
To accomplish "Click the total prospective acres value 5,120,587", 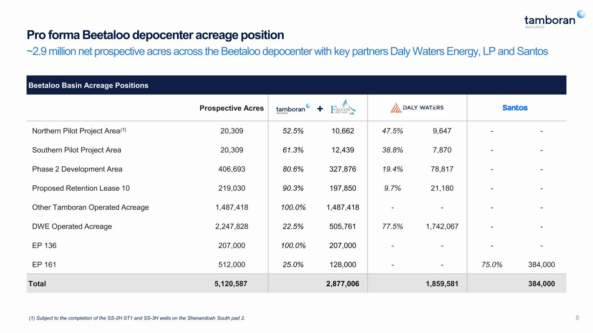I will tap(232, 284).
